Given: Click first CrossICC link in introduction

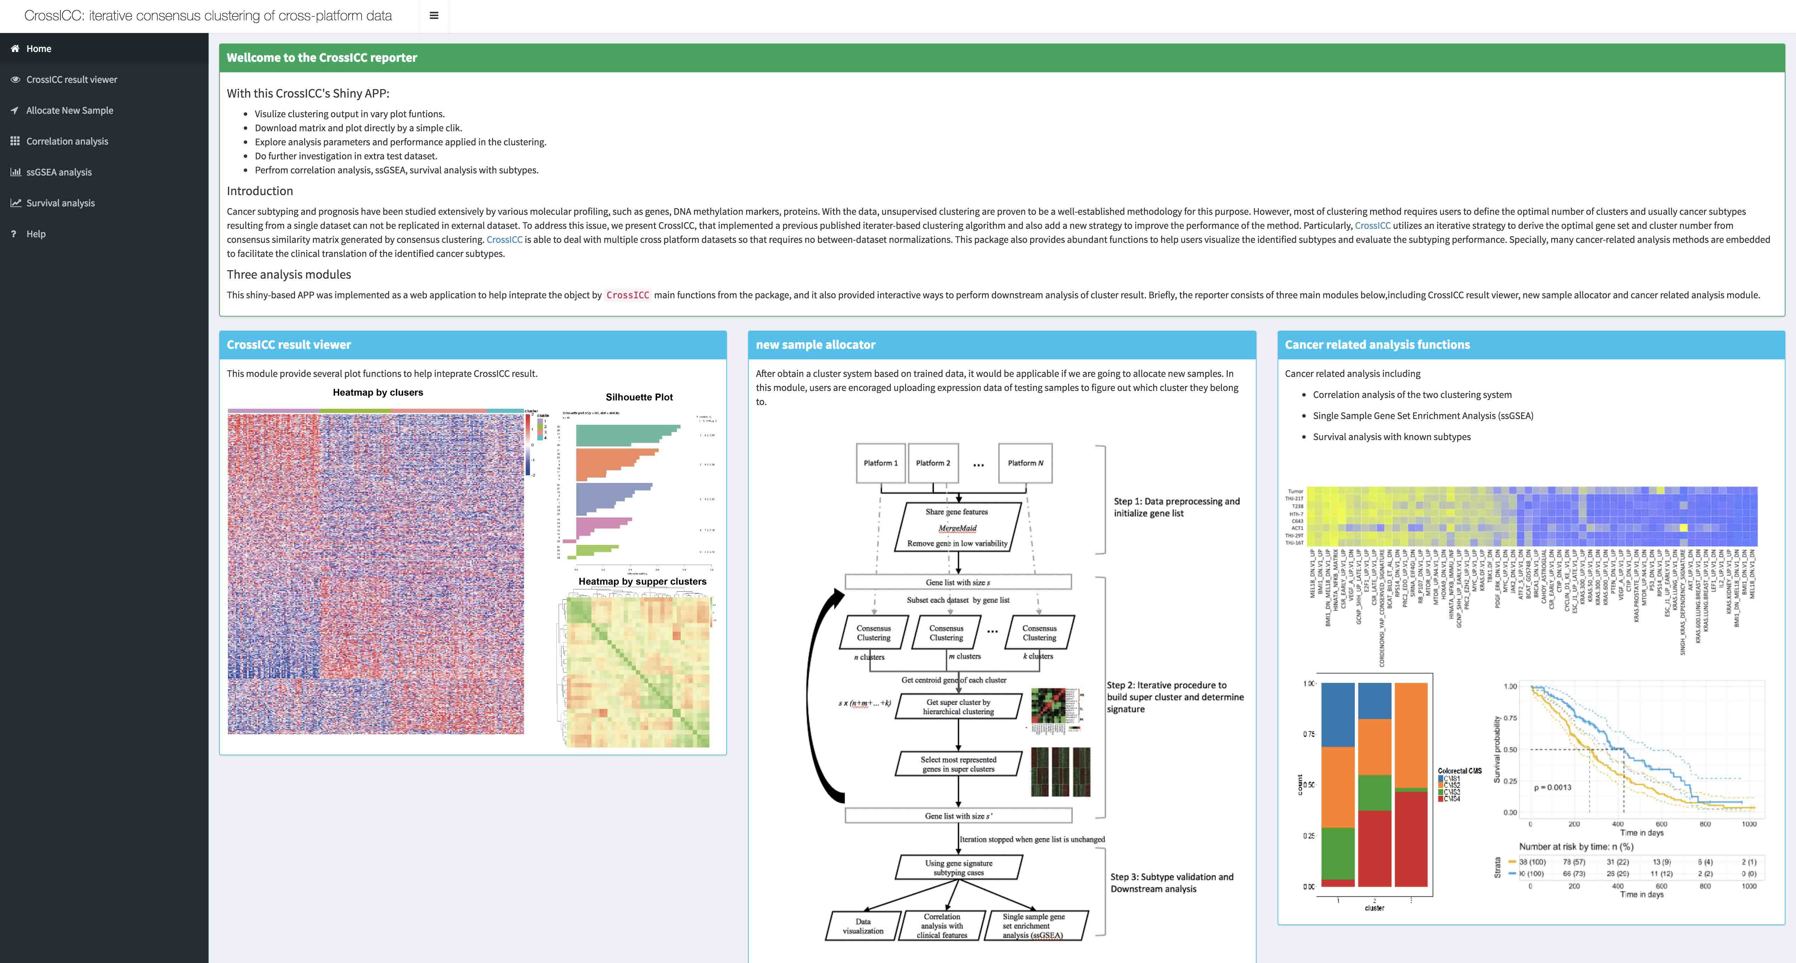Looking at the screenshot, I should click(x=1372, y=226).
